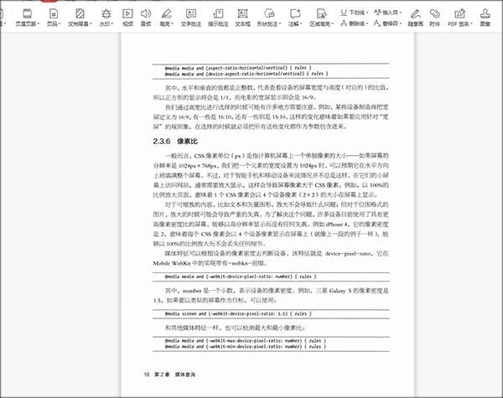503x398 pixels.
Task: Select the 文本框 text box tool
Action: (x=242, y=17)
